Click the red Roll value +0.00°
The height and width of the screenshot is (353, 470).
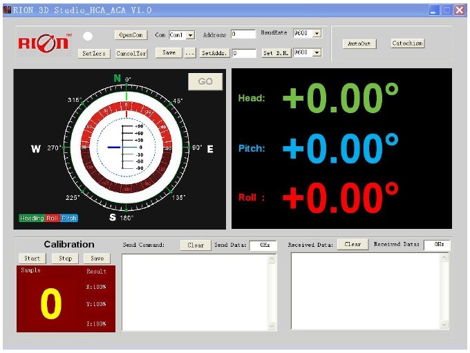[341, 198]
